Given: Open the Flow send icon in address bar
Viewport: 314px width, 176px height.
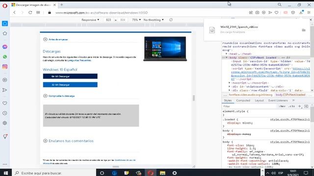Looking at the screenshot, I should [x=270, y=13].
